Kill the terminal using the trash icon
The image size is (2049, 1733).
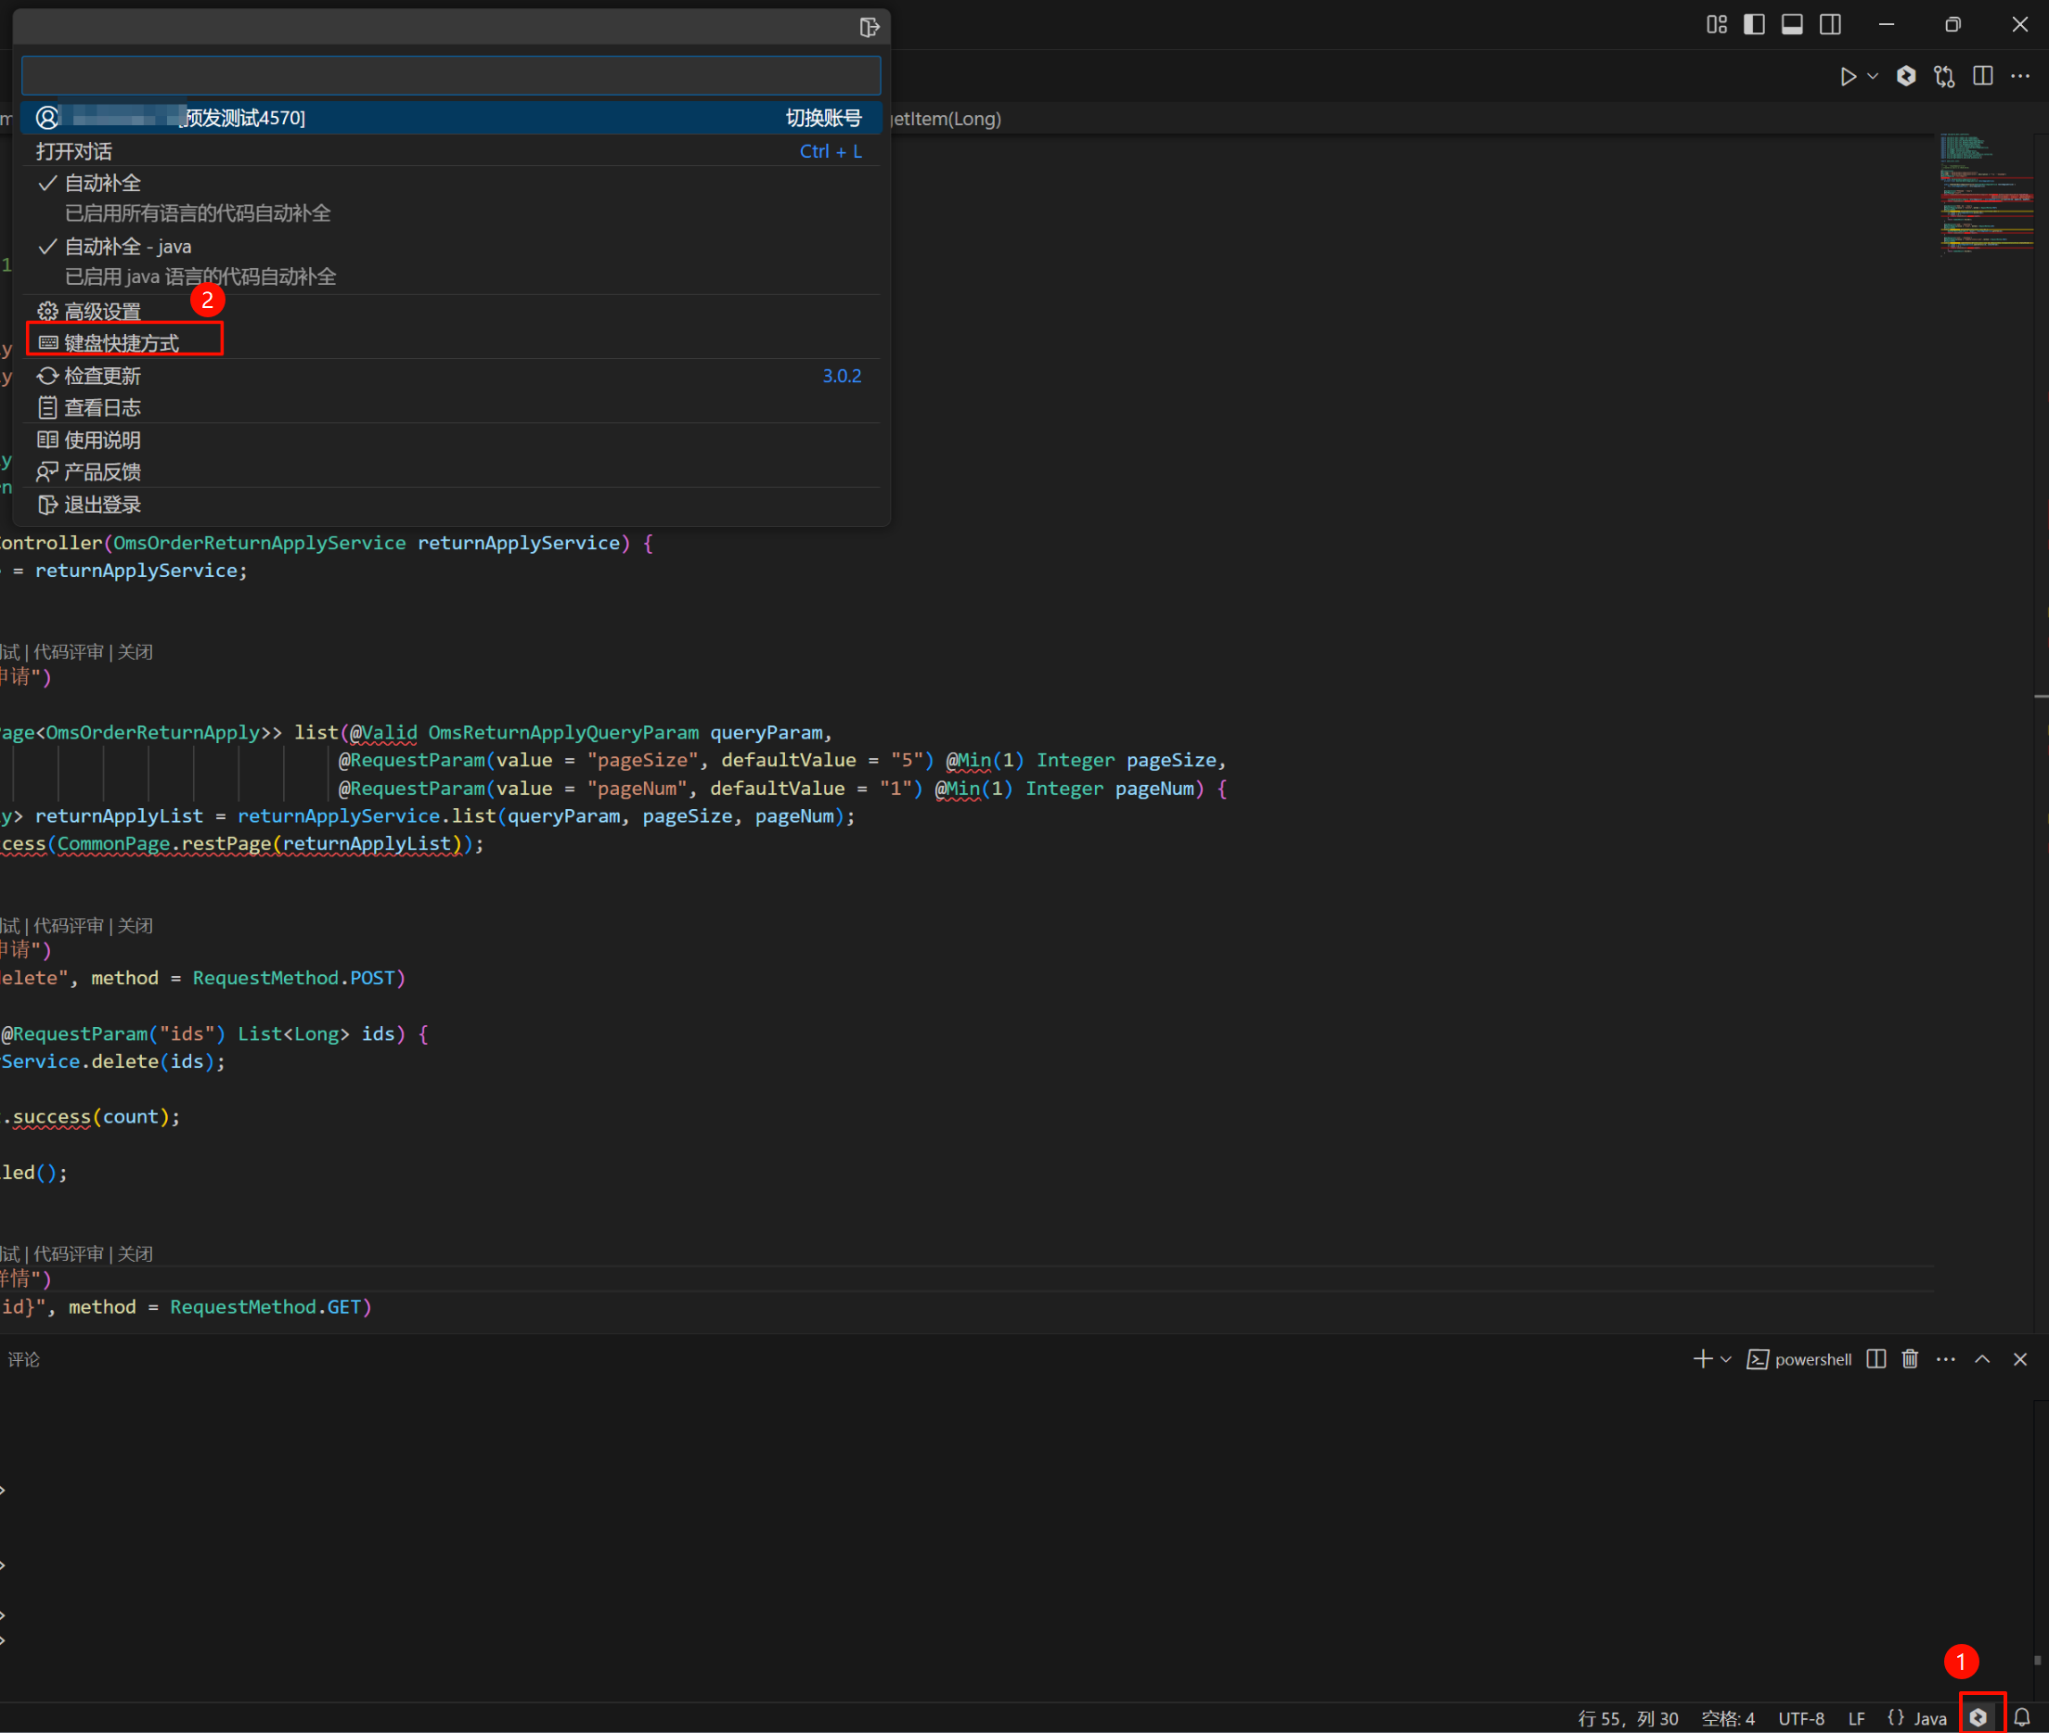tap(1909, 1359)
